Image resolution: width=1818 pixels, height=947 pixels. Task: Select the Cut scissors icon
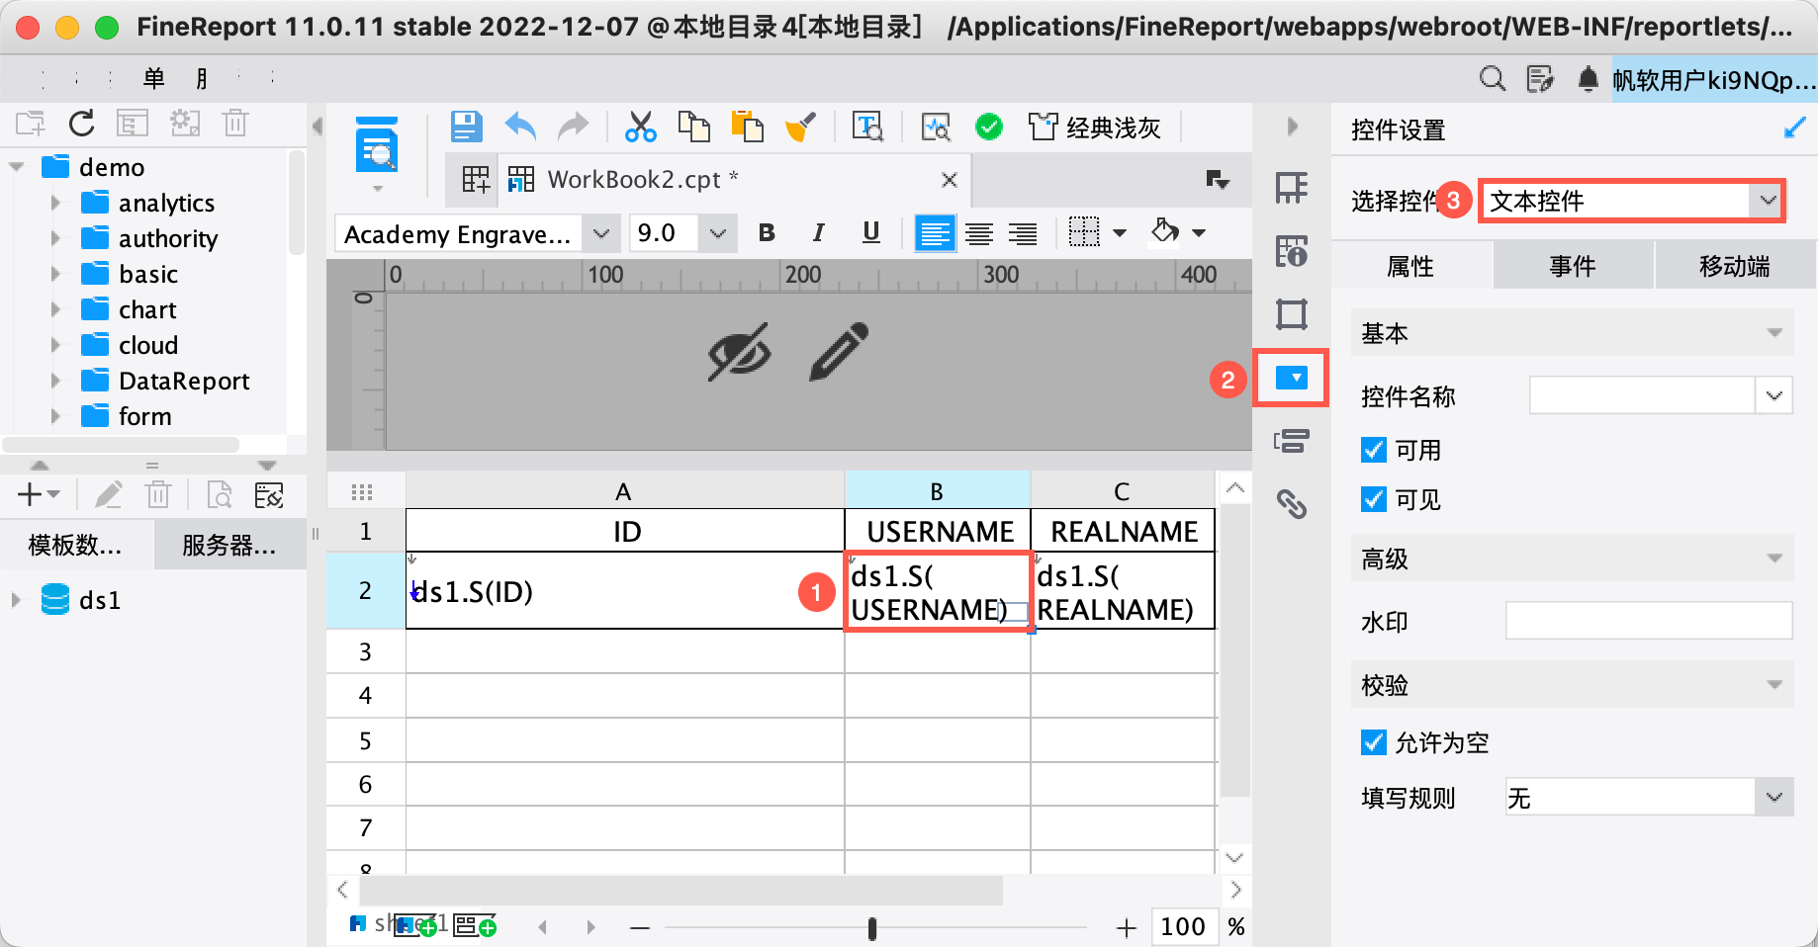pos(641,127)
